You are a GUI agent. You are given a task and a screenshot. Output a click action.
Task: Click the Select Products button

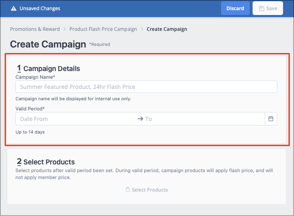[147, 190]
